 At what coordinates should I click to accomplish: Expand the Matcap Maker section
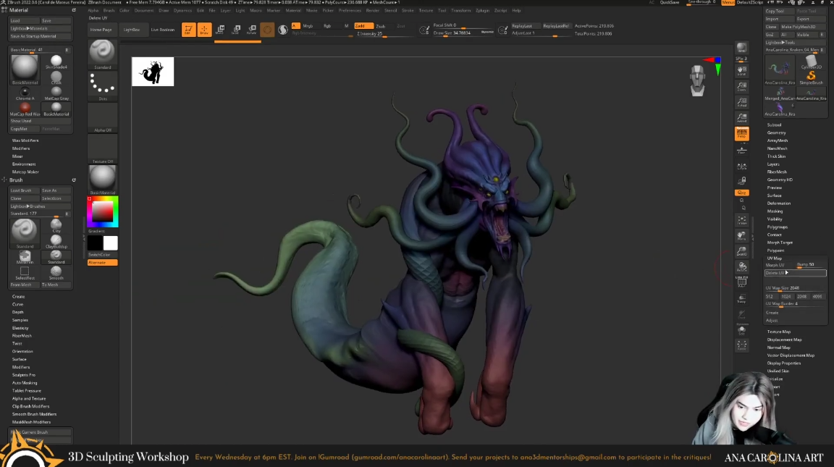click(25, 172)
